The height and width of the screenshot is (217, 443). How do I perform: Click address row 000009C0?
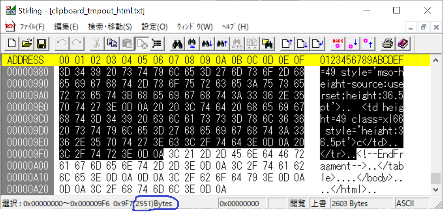28,119
